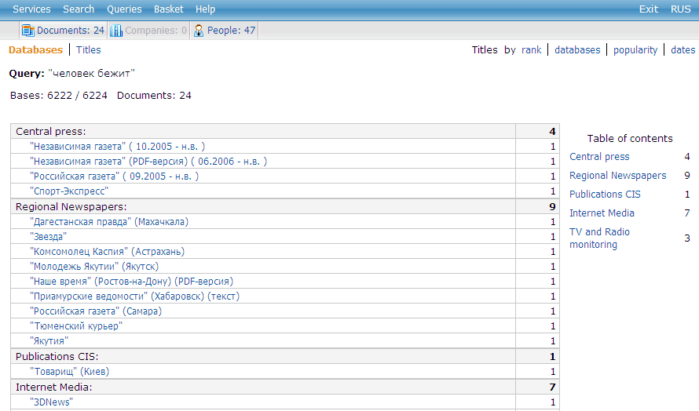Open the Services menu
This screenshot has width=699, height=411.
31,9
